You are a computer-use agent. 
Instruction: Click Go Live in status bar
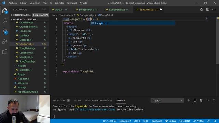click(x=171, y=121)
